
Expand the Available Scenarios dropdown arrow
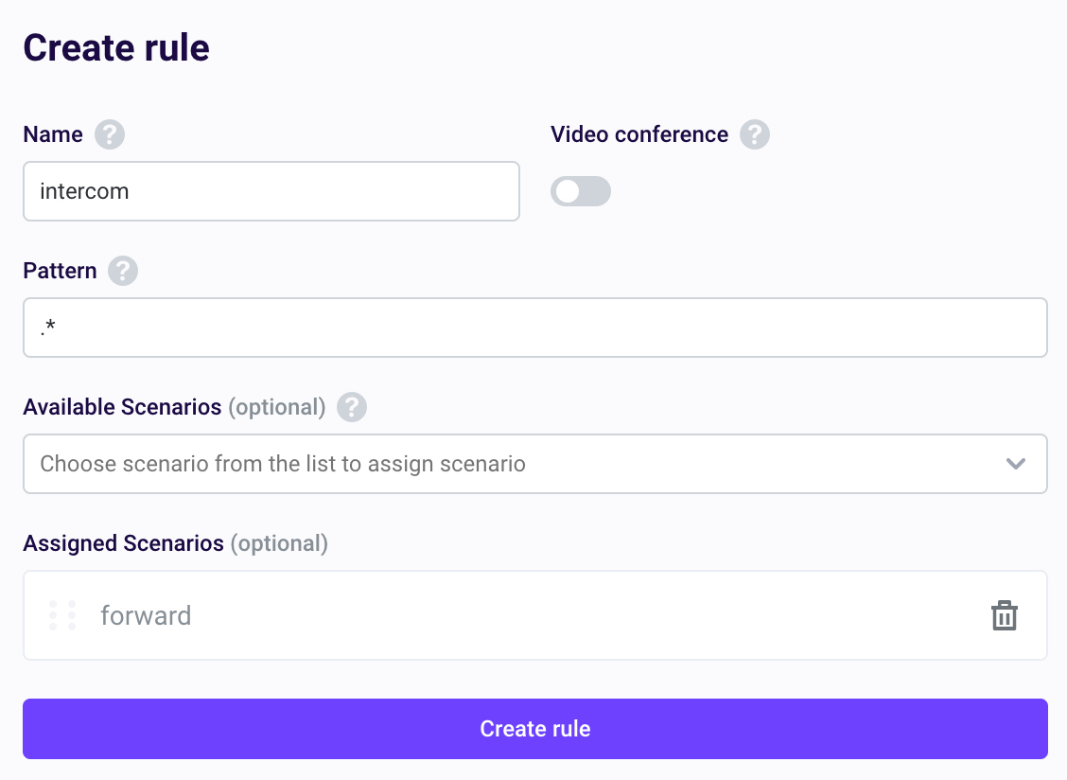coord(1015,464)
